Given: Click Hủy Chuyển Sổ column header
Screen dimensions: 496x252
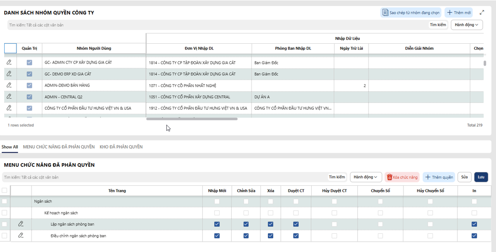Looking at the screenshot, I should tap(431, 191).
